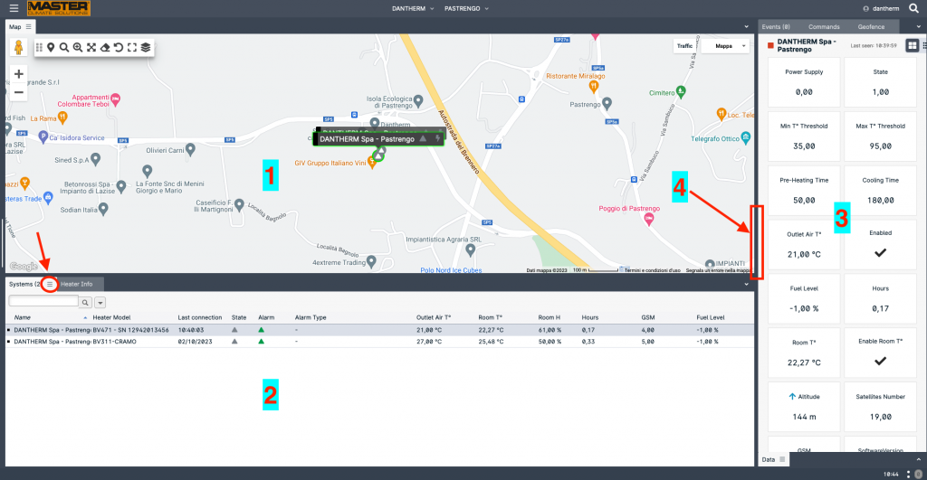
Task: Click the eraser tool in map toolbar
Action: (x=105, y=47)
